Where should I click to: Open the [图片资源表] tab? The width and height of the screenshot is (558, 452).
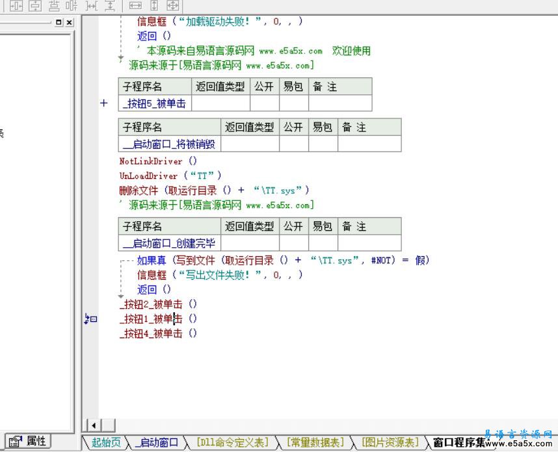(x=390, y=442)
